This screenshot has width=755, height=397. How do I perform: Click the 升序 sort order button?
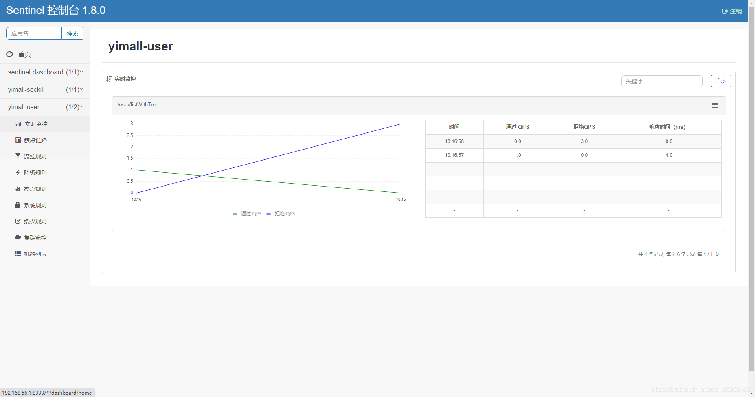click(721, 81)
